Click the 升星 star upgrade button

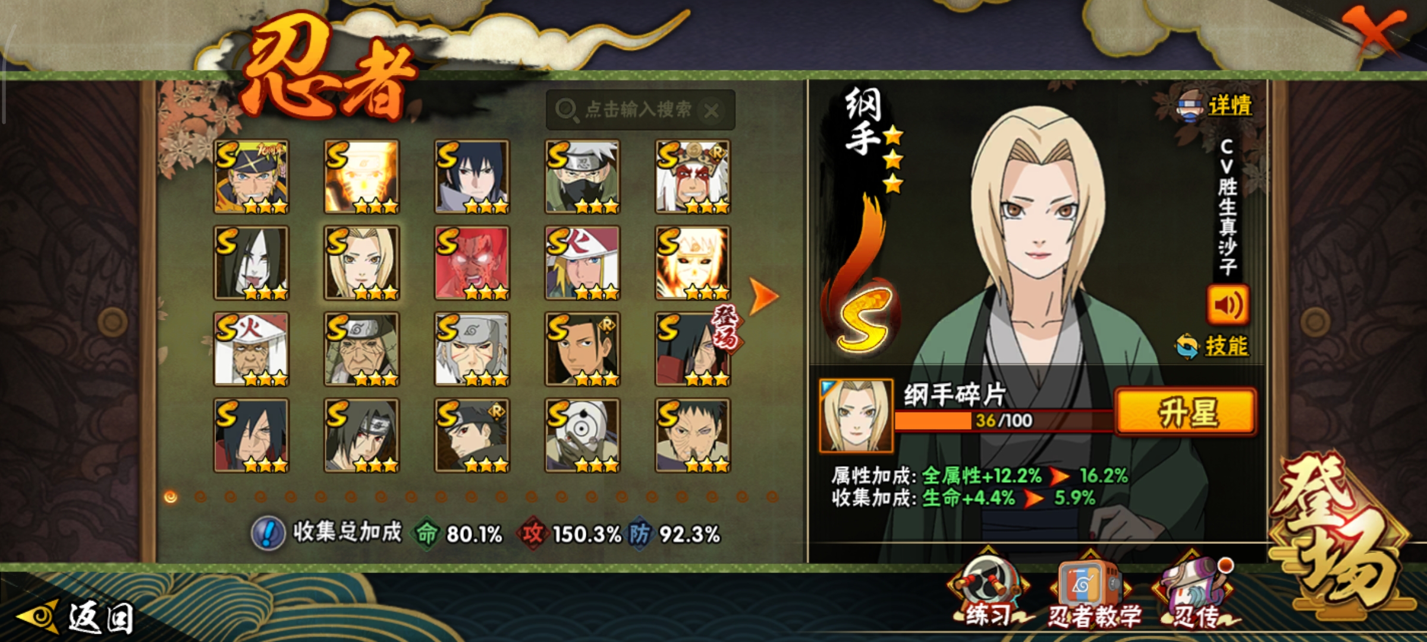1186,412
